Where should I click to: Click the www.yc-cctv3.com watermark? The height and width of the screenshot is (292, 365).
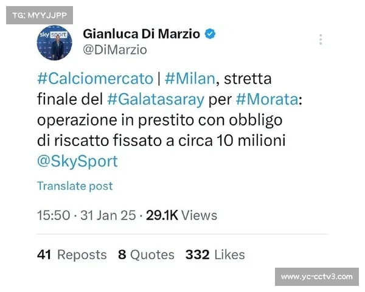(x=317, y=277)
